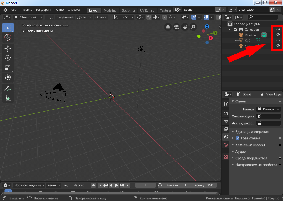Activate the Move tool
The image size is (283, 201).
(8, 49)
